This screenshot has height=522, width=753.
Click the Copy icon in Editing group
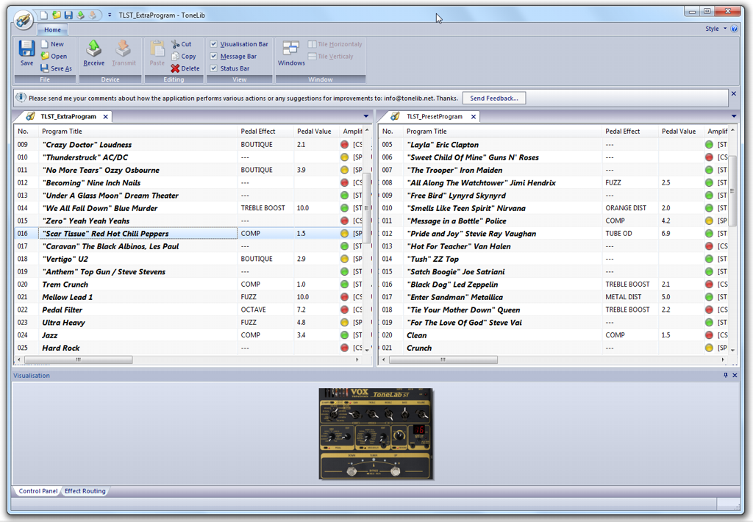[x=175, y=56]
